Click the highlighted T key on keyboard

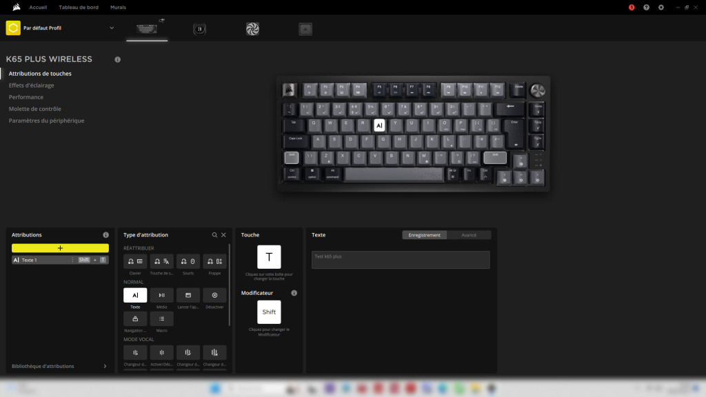click(x=379, y=125)
